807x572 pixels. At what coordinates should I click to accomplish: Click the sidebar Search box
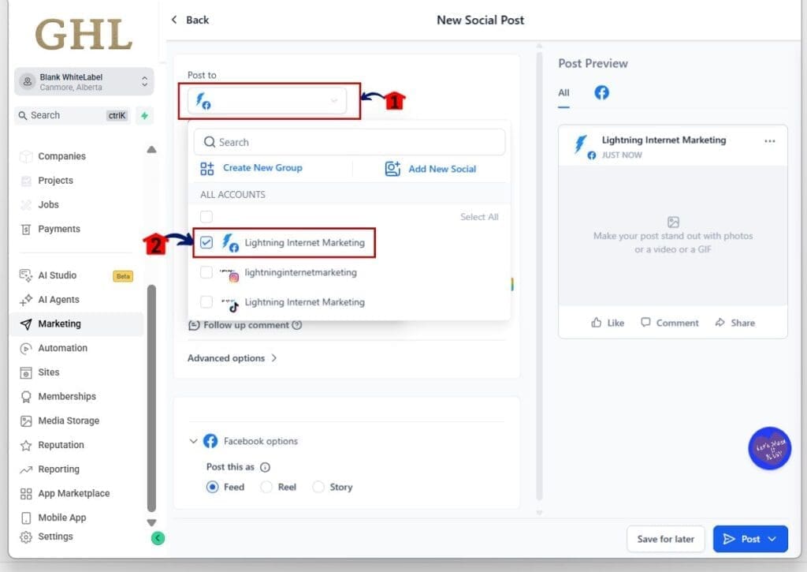[x=73, y=115]
